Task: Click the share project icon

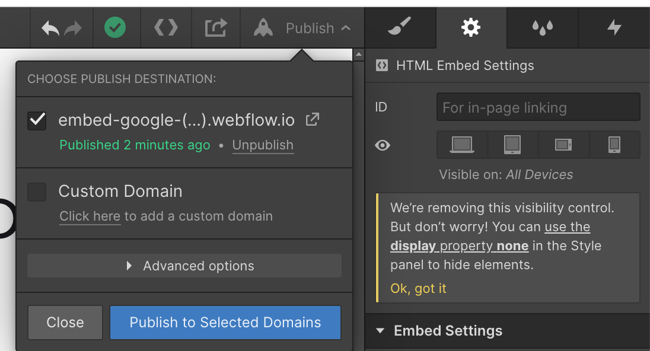Action: pyautogui.click(x=216, y=28)
